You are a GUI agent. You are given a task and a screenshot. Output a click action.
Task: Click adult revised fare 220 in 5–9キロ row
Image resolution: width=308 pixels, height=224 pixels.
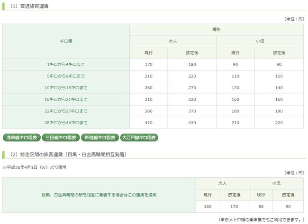(x=192, y=76)
